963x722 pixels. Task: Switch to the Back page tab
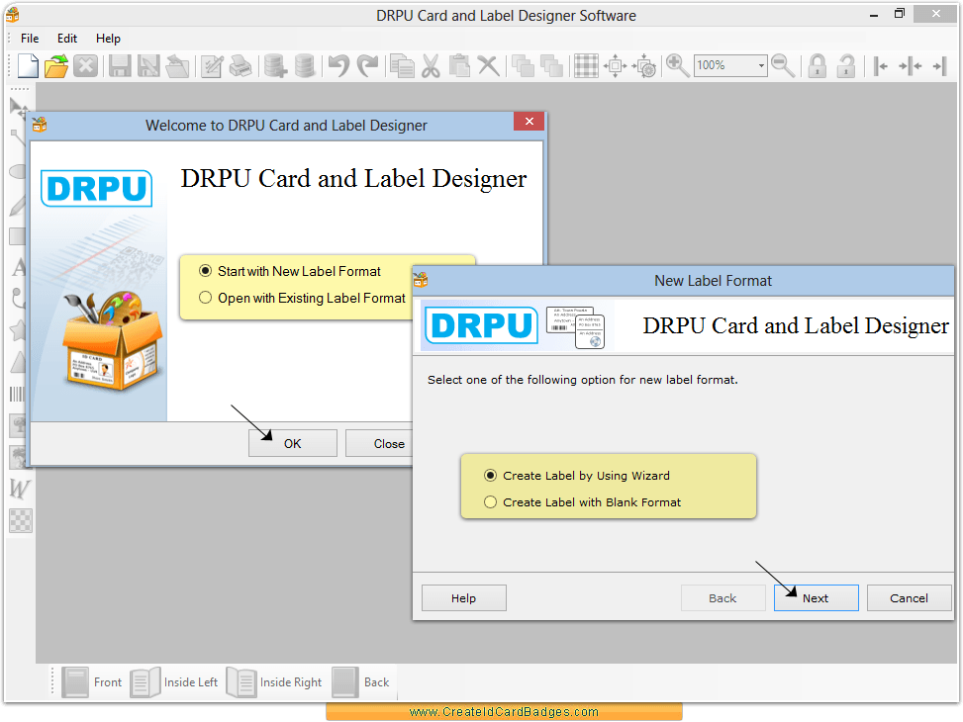coord(361,682)
